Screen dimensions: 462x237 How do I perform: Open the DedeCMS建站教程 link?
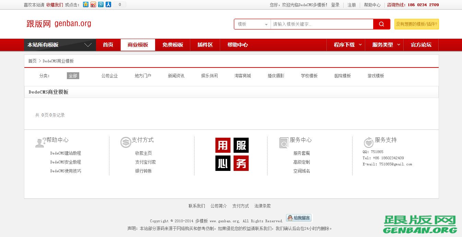pyautogui.click(x=66, y=153)
